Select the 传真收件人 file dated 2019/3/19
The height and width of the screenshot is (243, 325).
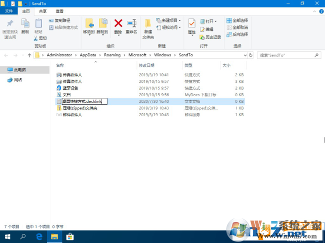coord(150,75)
